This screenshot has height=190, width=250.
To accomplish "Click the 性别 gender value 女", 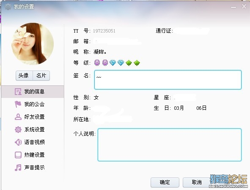I will pyautogui.click(x=96, y=98).
